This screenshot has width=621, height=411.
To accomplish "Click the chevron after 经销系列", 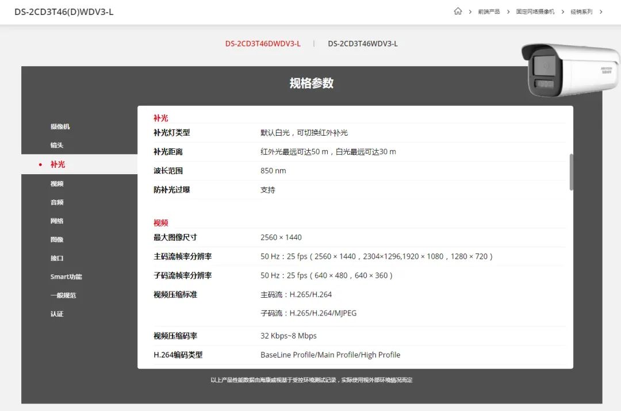I will pyautogui.click(x=601, y=11).
